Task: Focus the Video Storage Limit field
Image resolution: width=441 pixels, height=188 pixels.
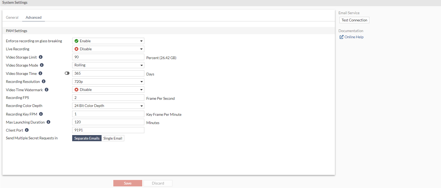Action: pyautogui.click(x=108, y=57)
